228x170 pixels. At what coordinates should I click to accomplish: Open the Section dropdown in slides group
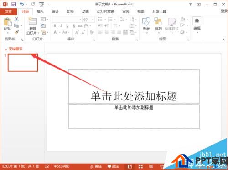click(45, 32)
